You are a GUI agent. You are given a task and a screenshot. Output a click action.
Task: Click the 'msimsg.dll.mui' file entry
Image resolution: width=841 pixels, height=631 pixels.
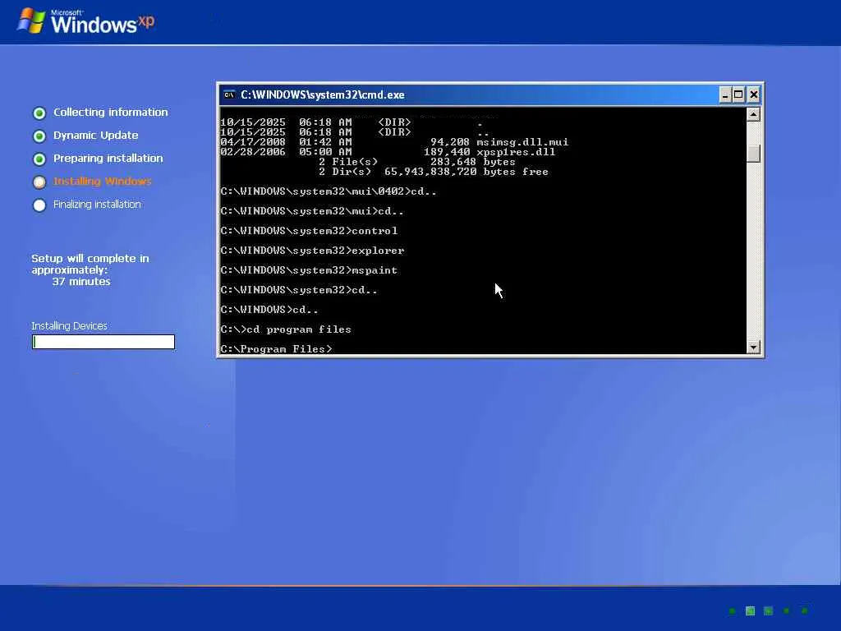tap(394, 142)
